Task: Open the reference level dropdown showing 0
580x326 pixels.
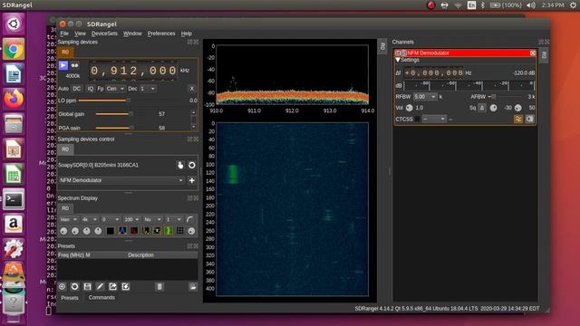Action: click(111, 219)
